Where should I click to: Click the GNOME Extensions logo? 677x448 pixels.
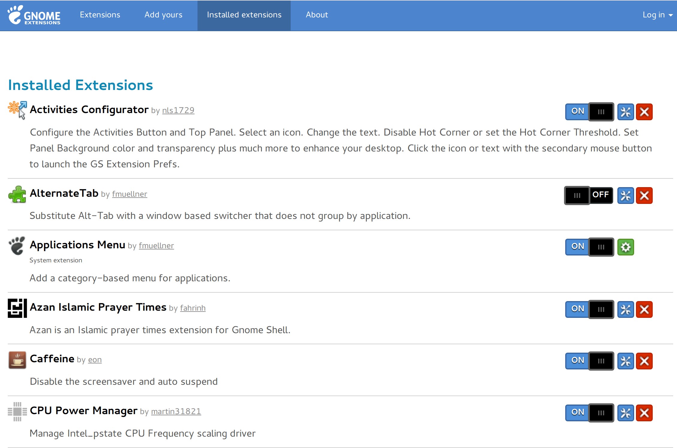[34, 15]
